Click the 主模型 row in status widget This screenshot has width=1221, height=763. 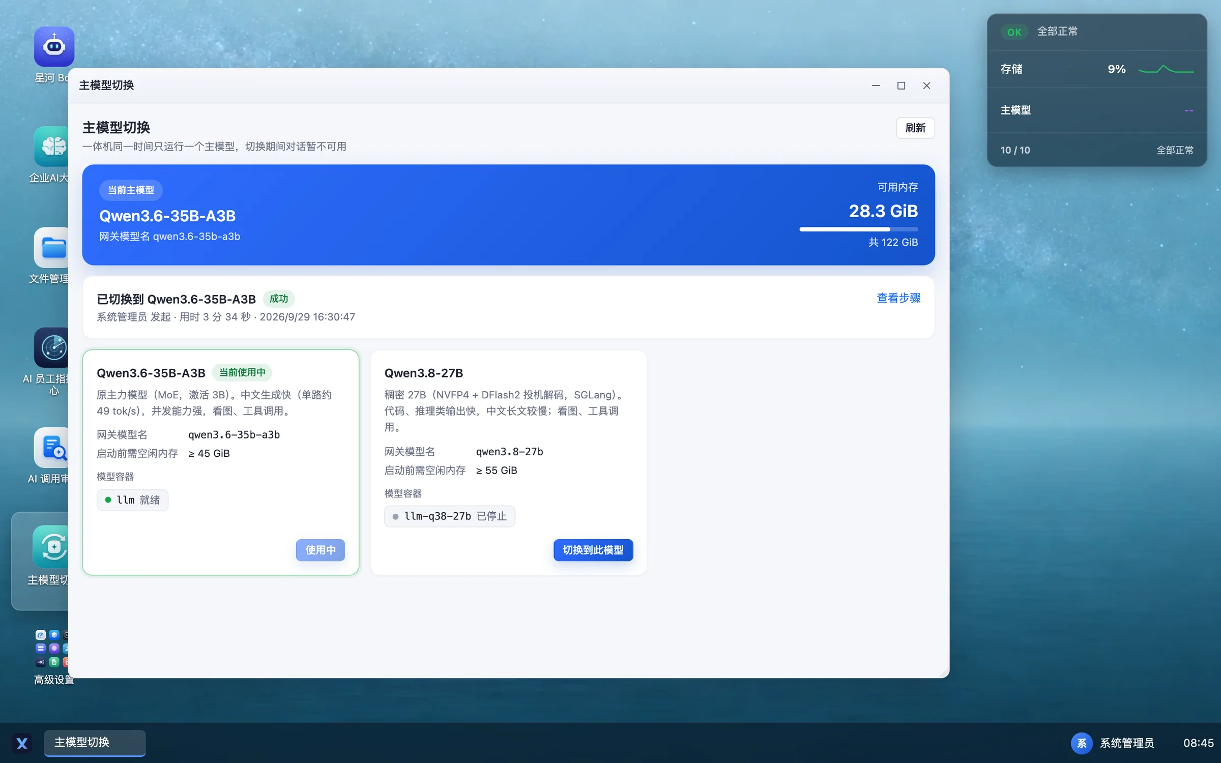pos(1096,110)
